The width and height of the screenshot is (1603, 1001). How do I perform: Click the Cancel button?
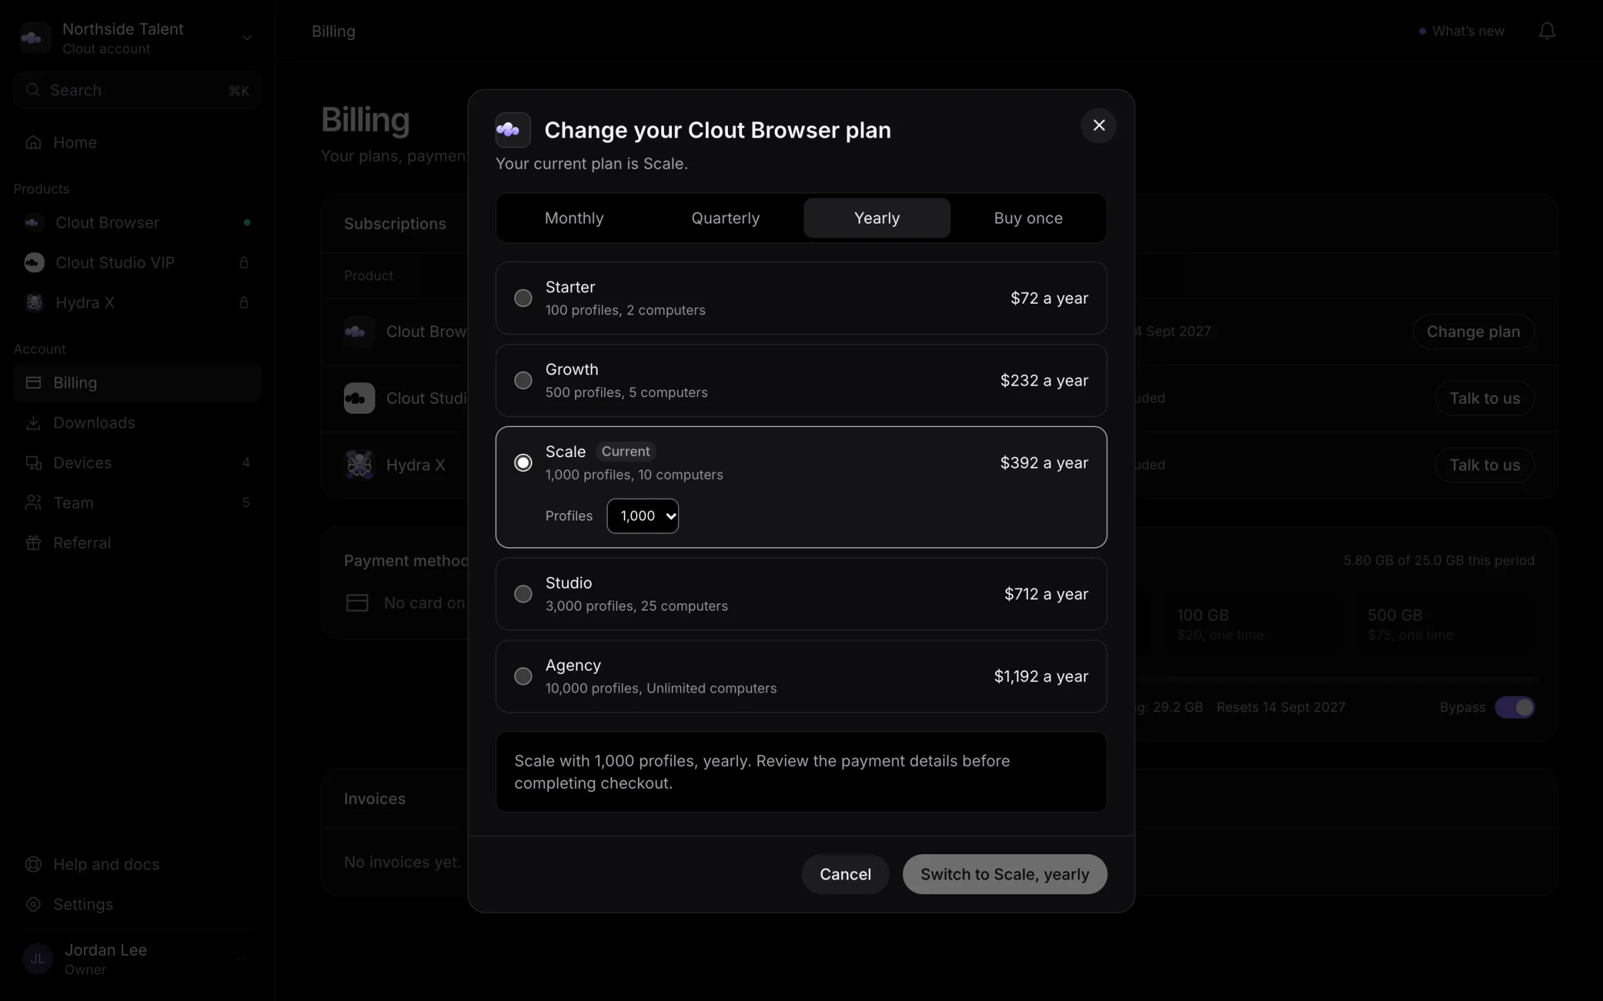click(845, 874)
